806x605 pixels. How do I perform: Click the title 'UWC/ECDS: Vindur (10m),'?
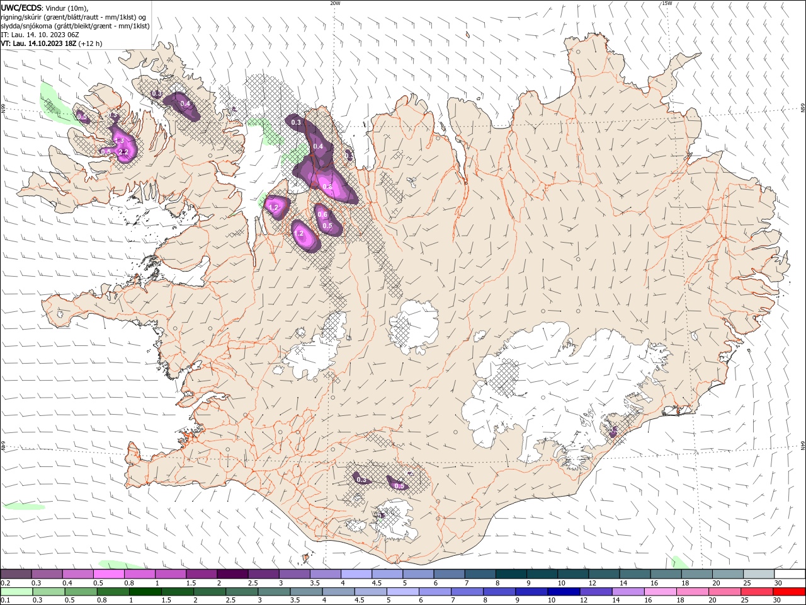point(45,8)
